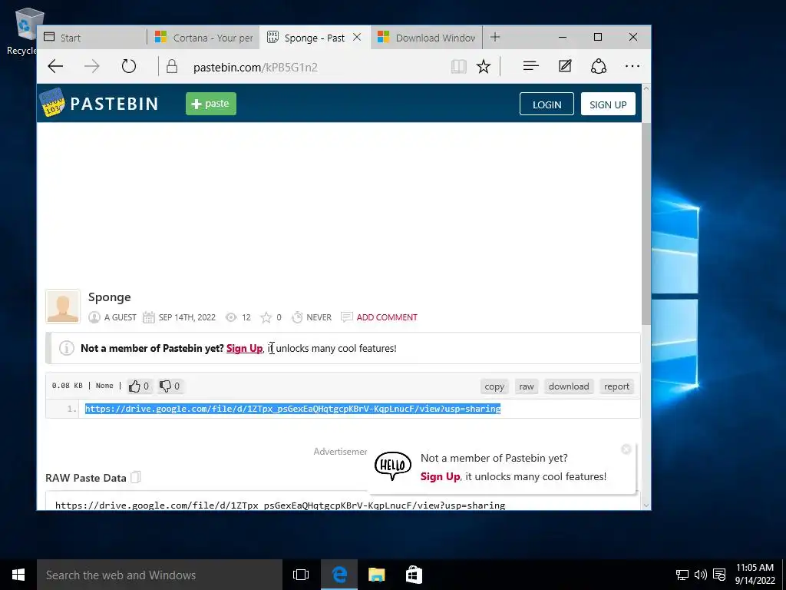Click the browser forward arrow

[92, 66]
